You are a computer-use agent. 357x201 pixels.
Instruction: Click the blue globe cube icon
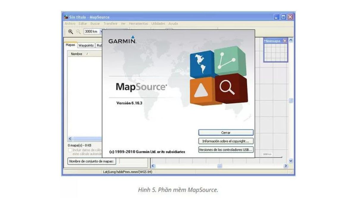coord(202,64)
